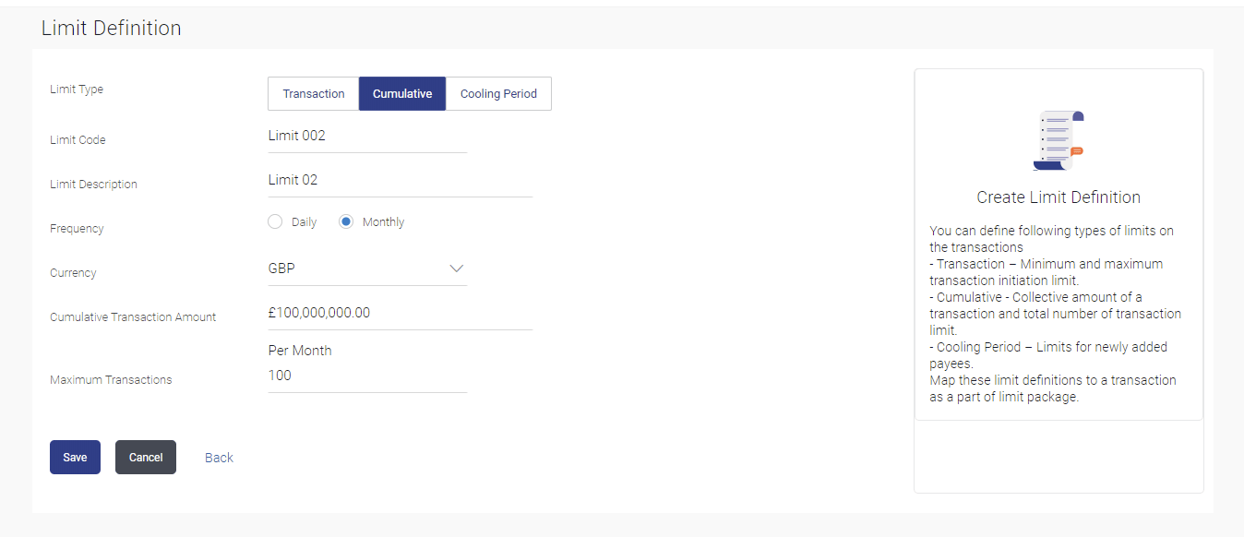Go Back using the Back link
The width and height of the screenshot is (1244, 537).
coord(219,458)
